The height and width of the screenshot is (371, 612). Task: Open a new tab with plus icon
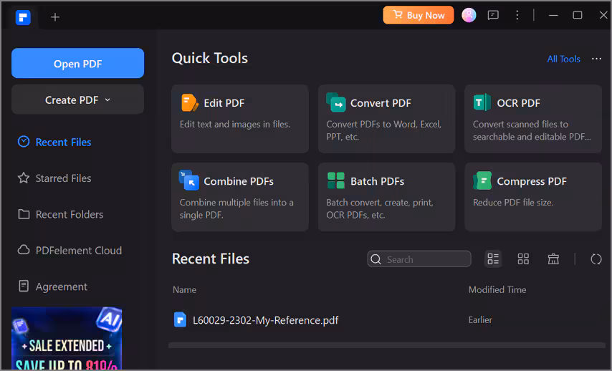tap(55, 16)
